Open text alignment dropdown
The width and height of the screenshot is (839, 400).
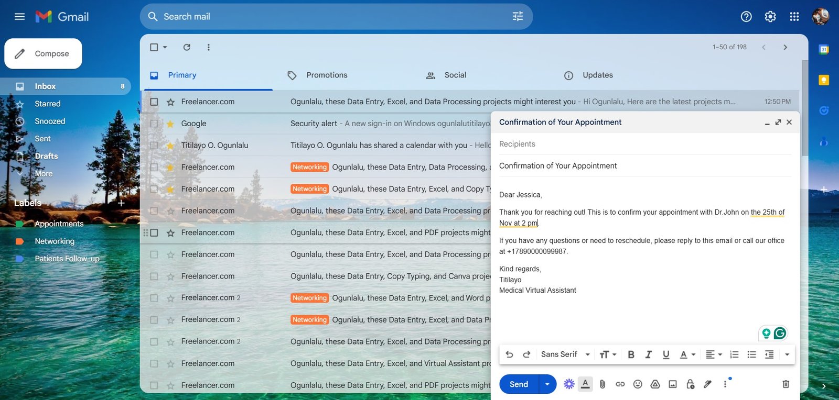(x=714, y=354)
